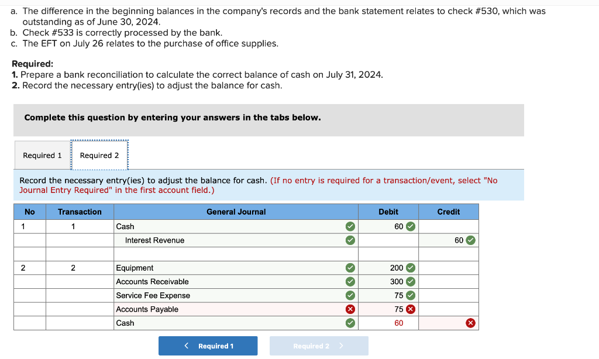599x359 pixels.
Task: Select the debit amount 60 input field
Action: (386, 226)
